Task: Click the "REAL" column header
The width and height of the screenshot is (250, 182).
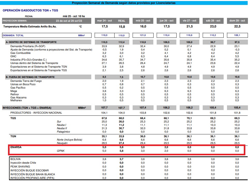Action: [122, 20]
